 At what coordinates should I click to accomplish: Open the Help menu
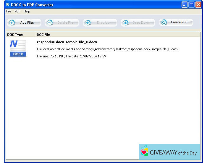click(x=27, y=11)
